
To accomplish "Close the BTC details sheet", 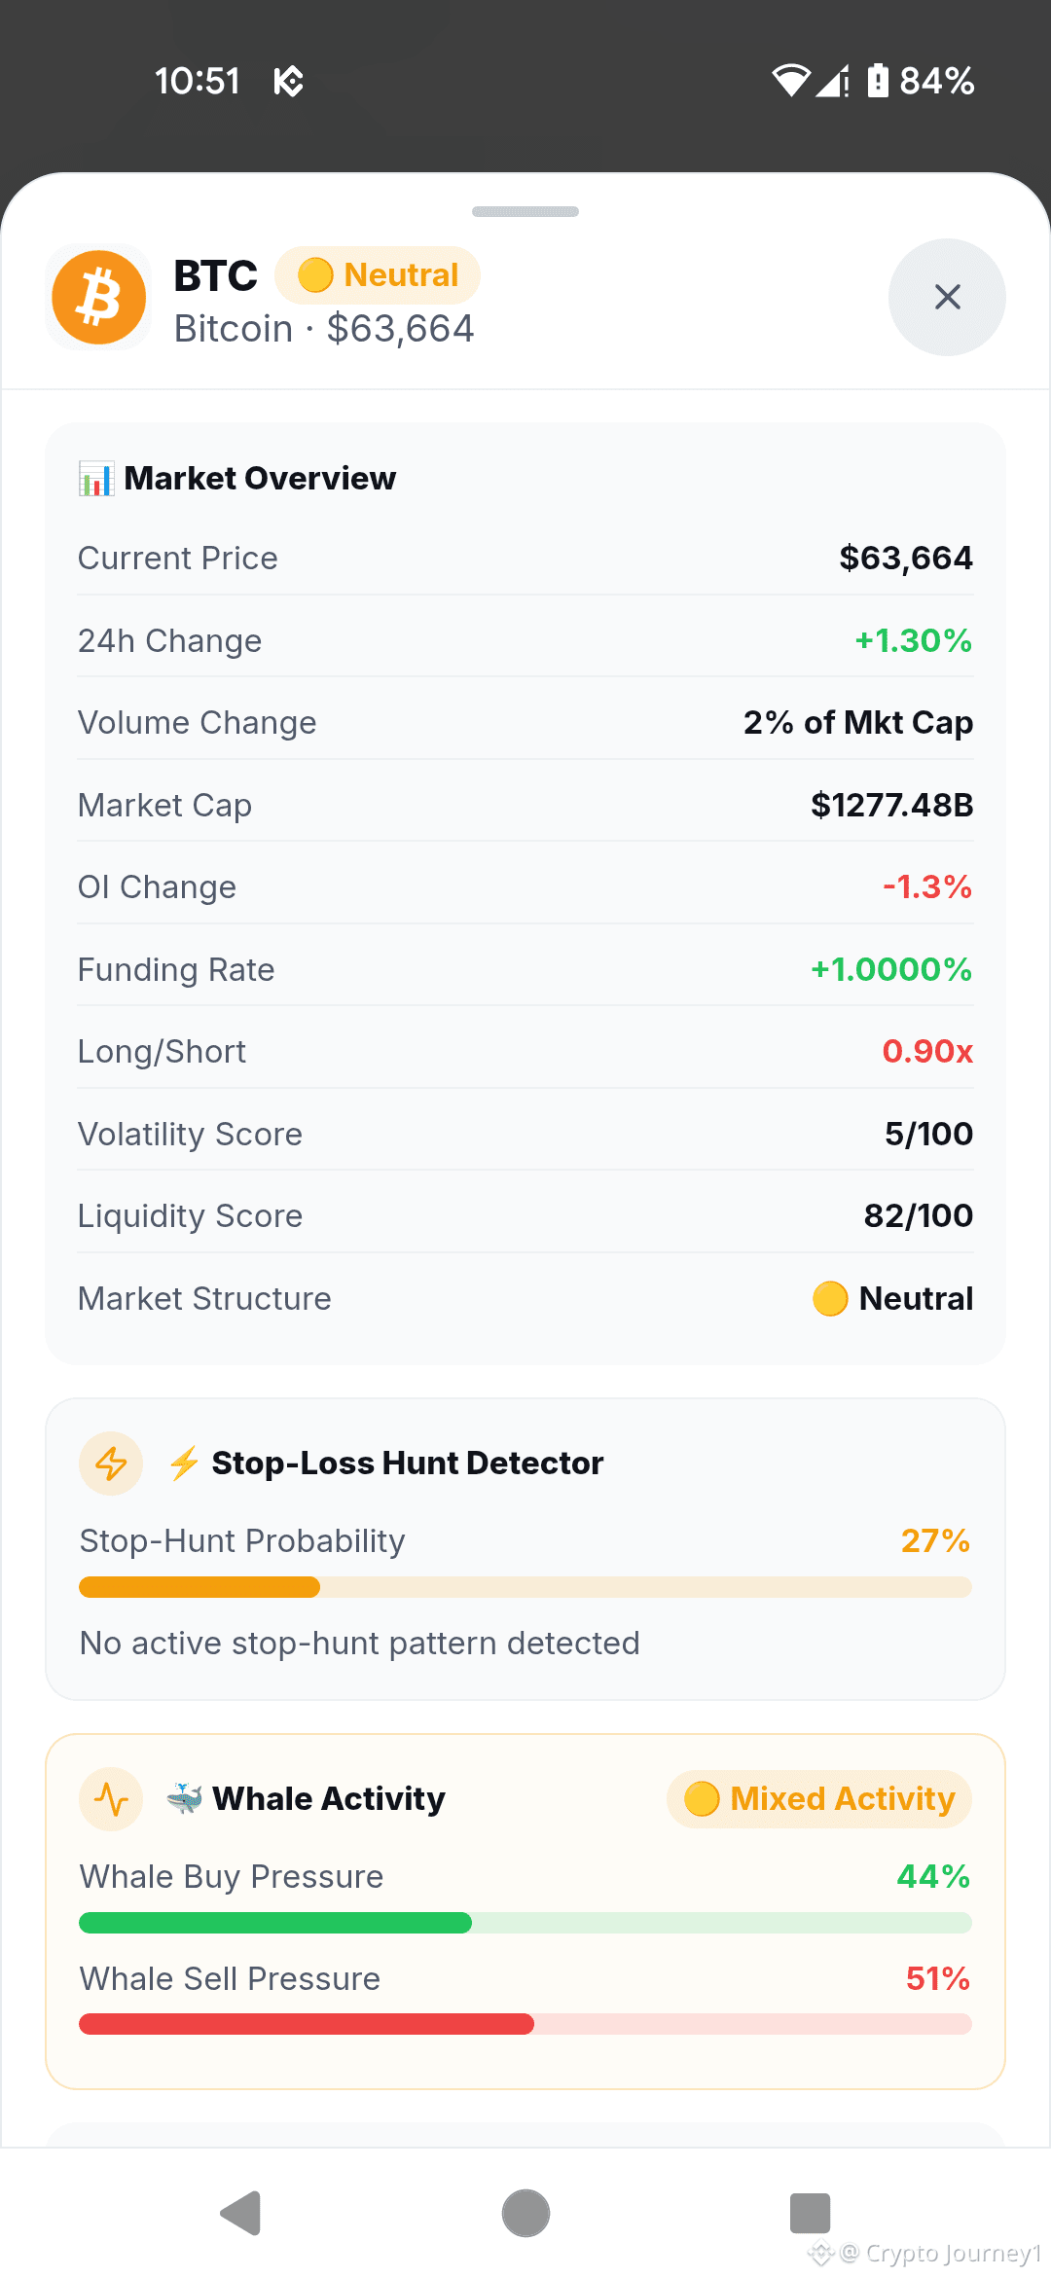I will 947,297.
